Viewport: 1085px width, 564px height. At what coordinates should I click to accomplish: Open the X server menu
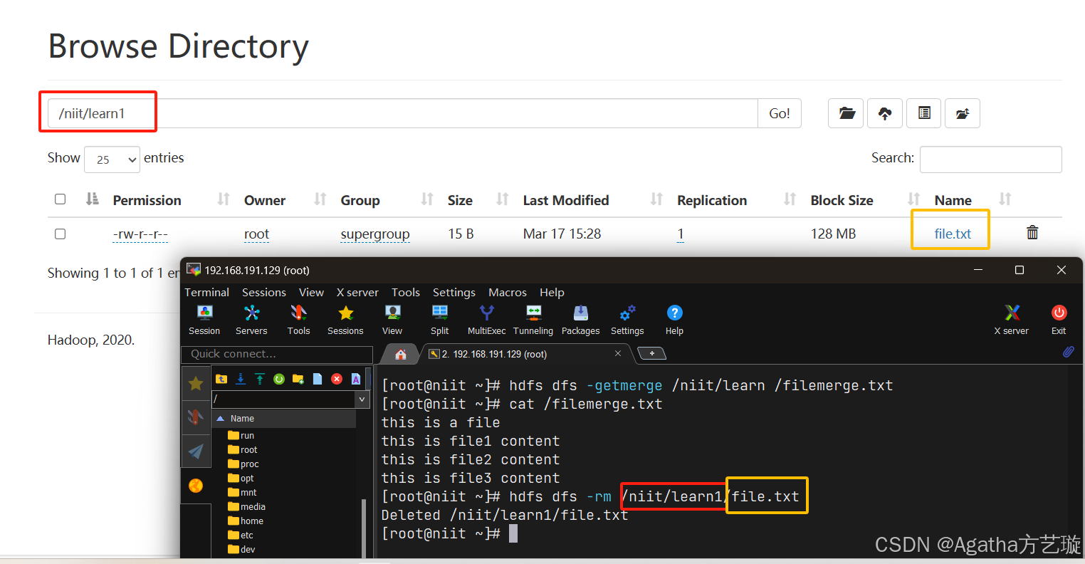click(357, 292)
